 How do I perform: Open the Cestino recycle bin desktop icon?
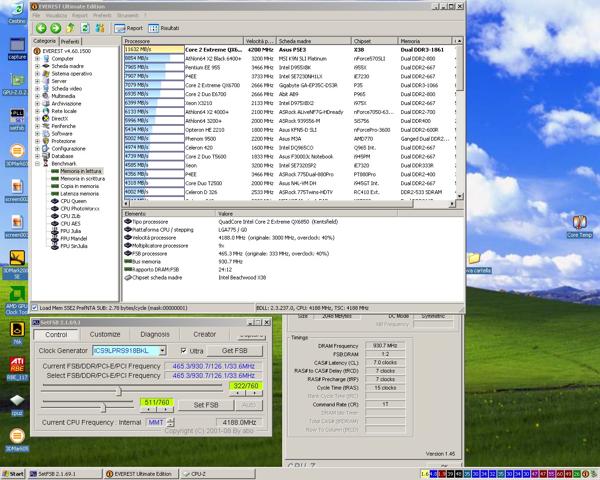17,13
